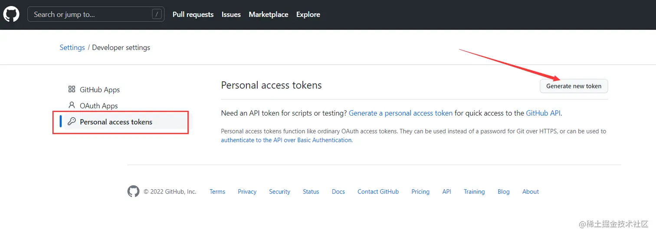Click the Personal access tokens key icon
The height and width of the screenshot is (236, 656).
pyautogui.click(x=72, y=122)
